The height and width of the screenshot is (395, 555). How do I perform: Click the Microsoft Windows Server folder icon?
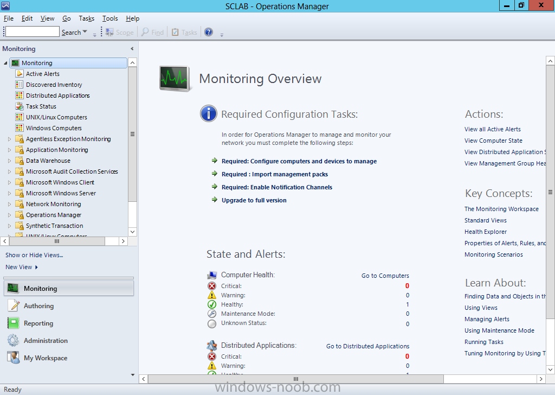[20, 193]
